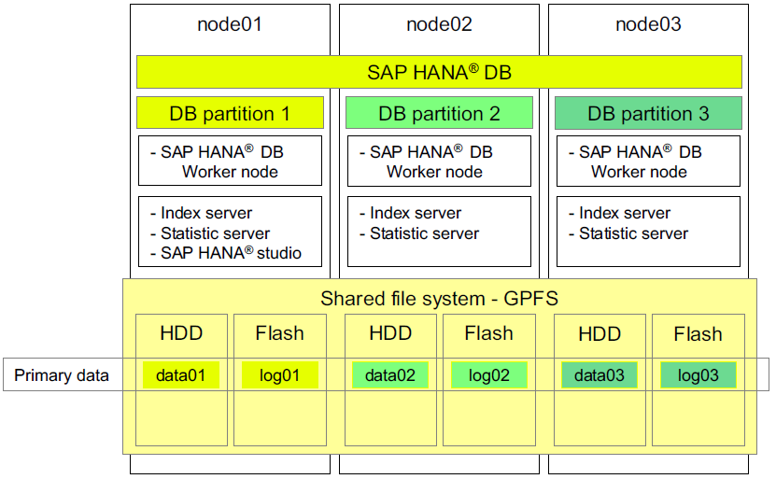The width and height of the screenshot is (776, 479).
Task: Select the DB partition 3 box
Action: point(648,114)
